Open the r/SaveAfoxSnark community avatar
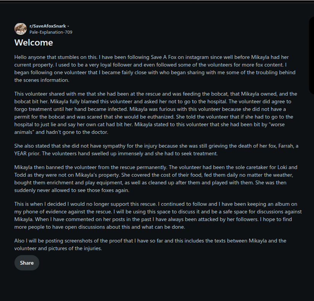Image resolution: width=314 pixels, height=301 pixels. point(21,29)
